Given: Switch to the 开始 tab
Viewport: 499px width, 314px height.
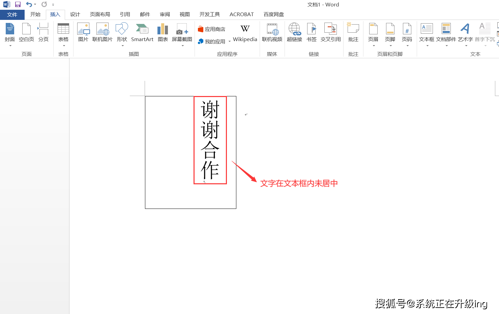Looking at the screenshot, I should tap(35, 14).
